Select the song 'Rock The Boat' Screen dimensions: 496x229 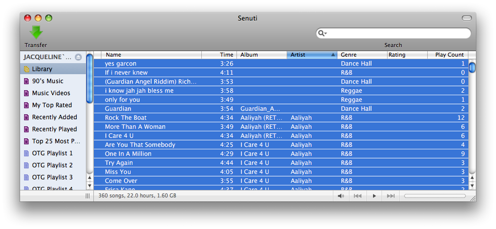[x=281, y=117]
